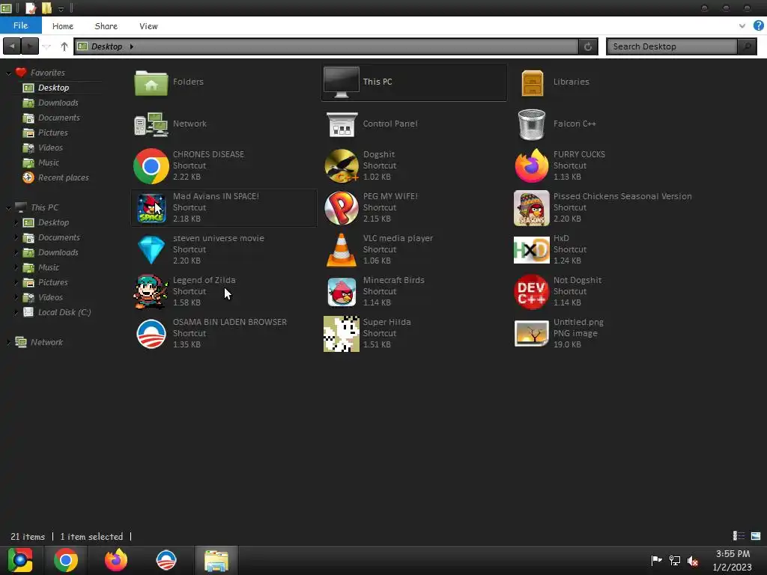The image size is (767, 575).
Task: Select the VLC media player cone icon
Action: [x=342, y=250]
